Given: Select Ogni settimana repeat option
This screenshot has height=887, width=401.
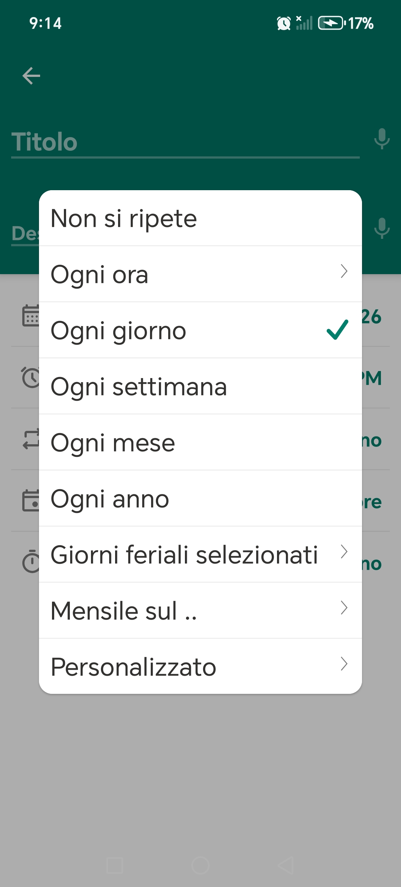Looking at the screenshot, I should [x=200, y=386].
